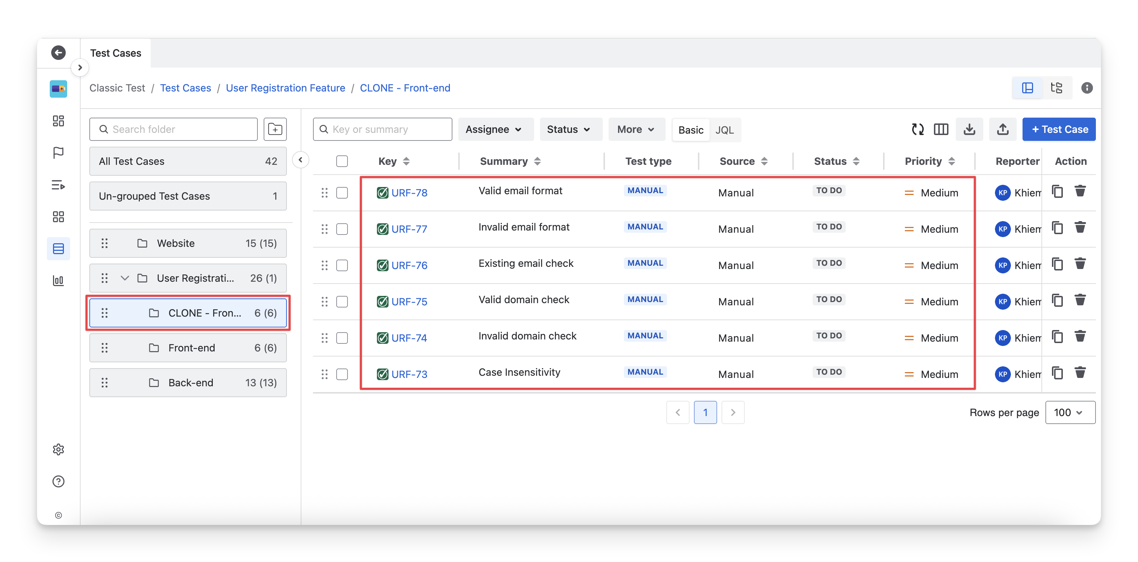Open the Assignee filter dropdown
Screen dimensions: 1138x562
[495, 129]
